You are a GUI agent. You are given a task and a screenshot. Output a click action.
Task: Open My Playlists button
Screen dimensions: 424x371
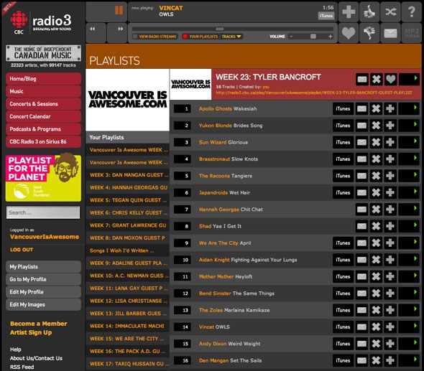tap(43, 267)
